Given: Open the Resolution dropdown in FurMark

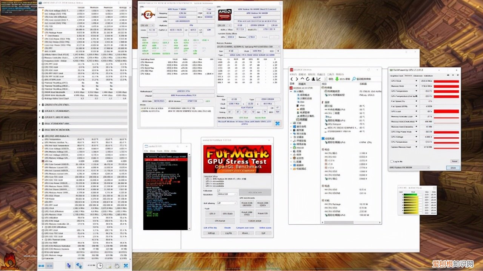Looking at the screenshot, I should pyautogui.click(x=226, y=194).
